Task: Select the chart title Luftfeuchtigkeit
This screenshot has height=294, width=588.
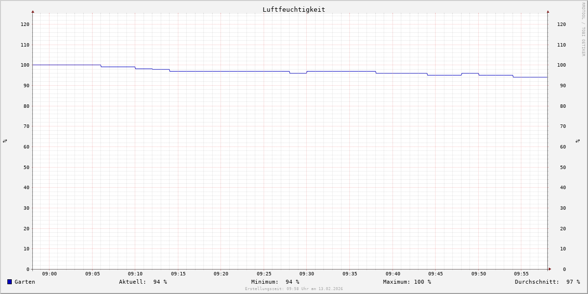Action: (294, 9)
